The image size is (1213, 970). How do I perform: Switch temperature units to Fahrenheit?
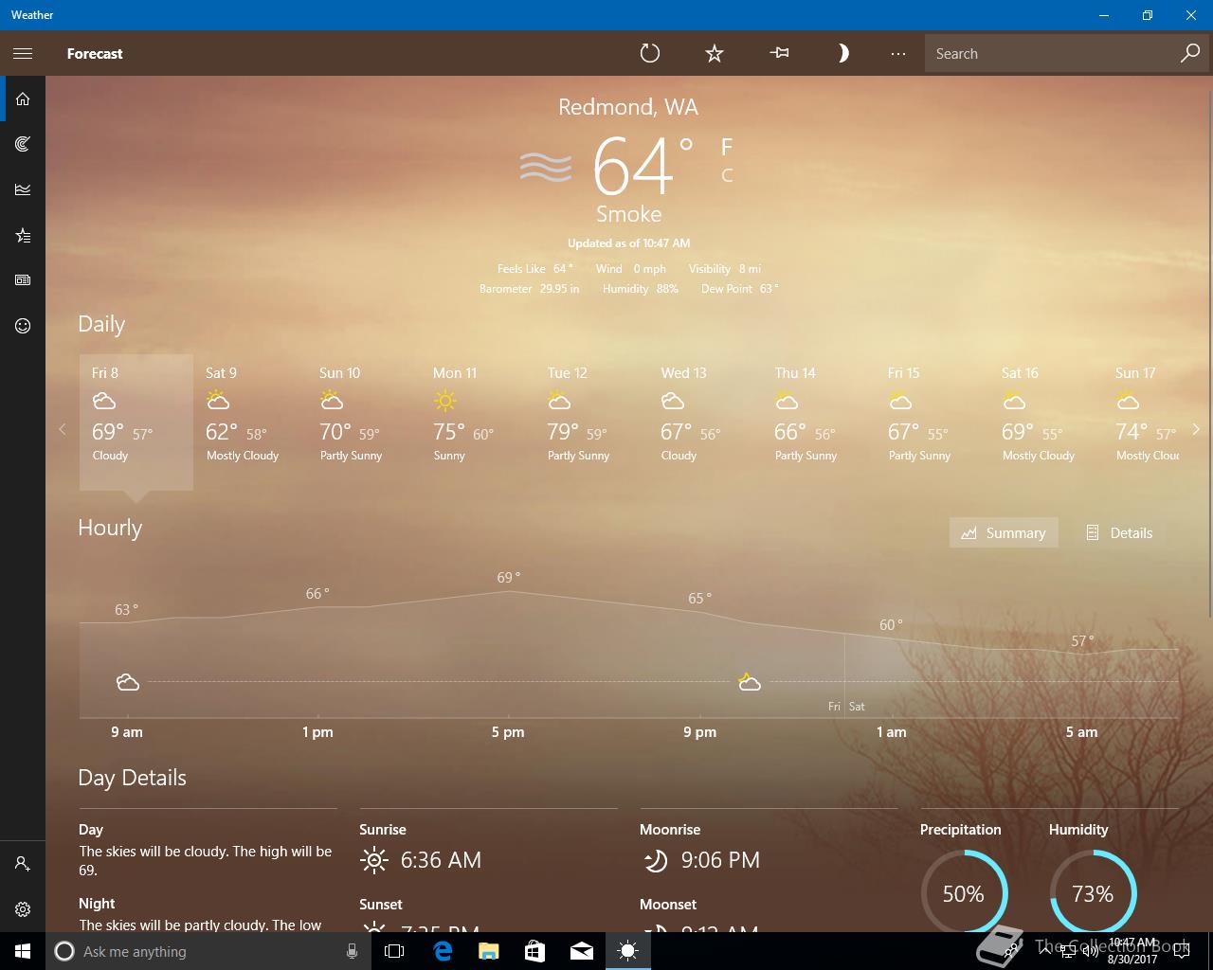727,147
